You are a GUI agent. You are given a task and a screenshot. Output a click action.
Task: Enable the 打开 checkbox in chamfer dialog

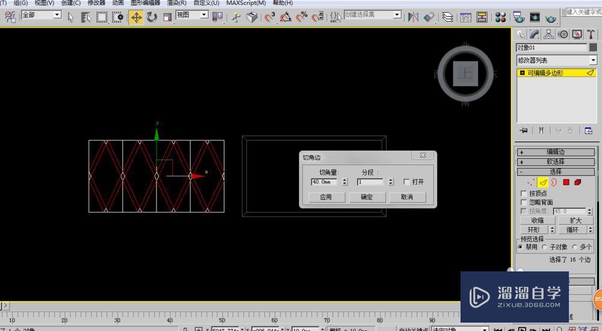407,182
